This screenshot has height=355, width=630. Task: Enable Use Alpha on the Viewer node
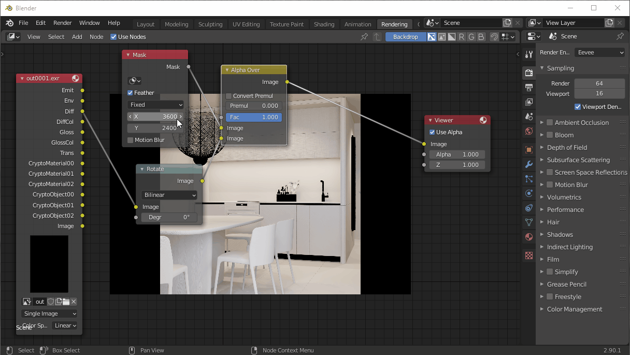[432, 132]
